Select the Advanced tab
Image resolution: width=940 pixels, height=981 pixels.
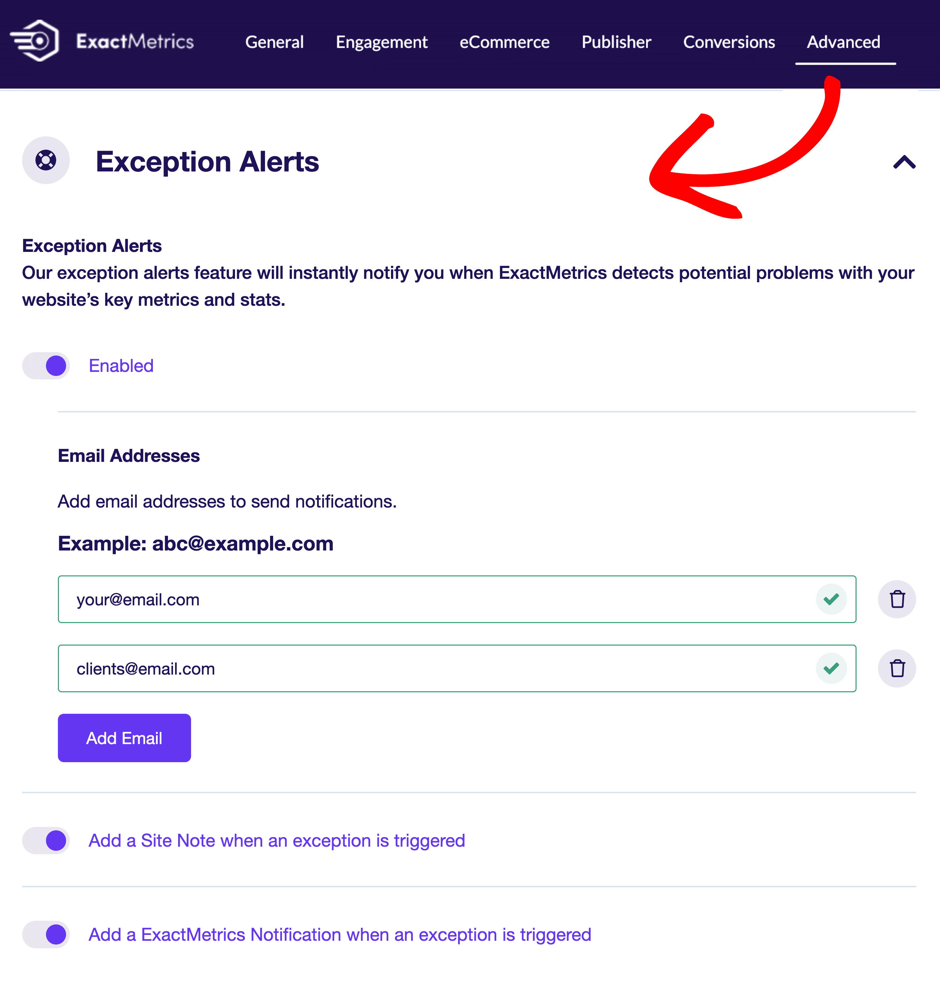(x=844, y=42)
